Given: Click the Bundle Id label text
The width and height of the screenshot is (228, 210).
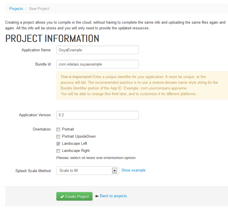Looking at the screenshot, I should [43, 64].
